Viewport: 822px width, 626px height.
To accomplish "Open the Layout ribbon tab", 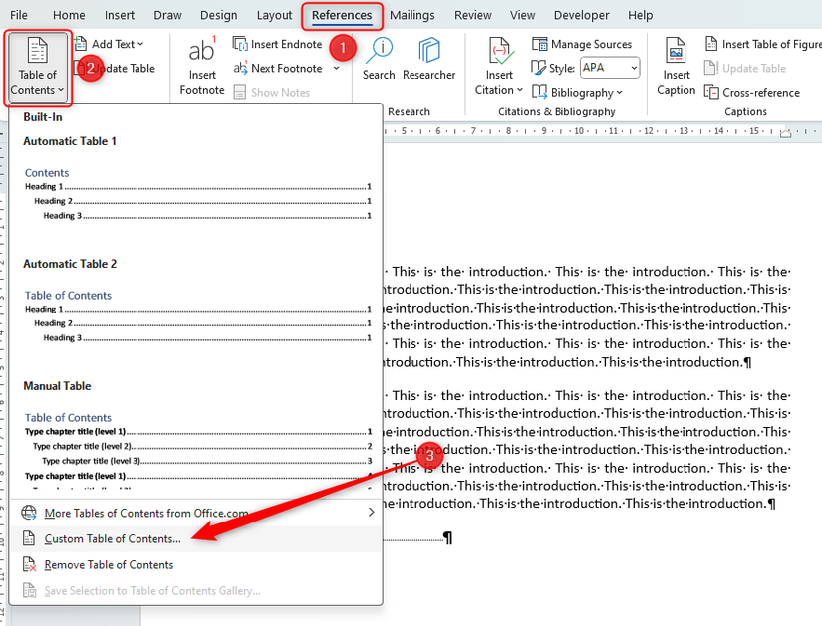I will 274,15.
